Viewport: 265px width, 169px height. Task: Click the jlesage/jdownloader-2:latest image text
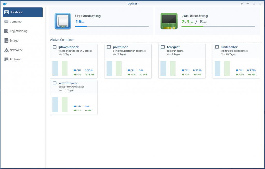click(x=75, y=51)
